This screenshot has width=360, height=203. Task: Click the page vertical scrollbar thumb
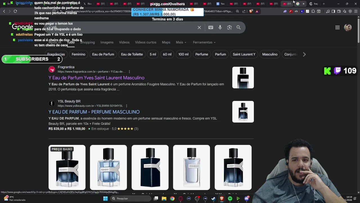[358, 31]
